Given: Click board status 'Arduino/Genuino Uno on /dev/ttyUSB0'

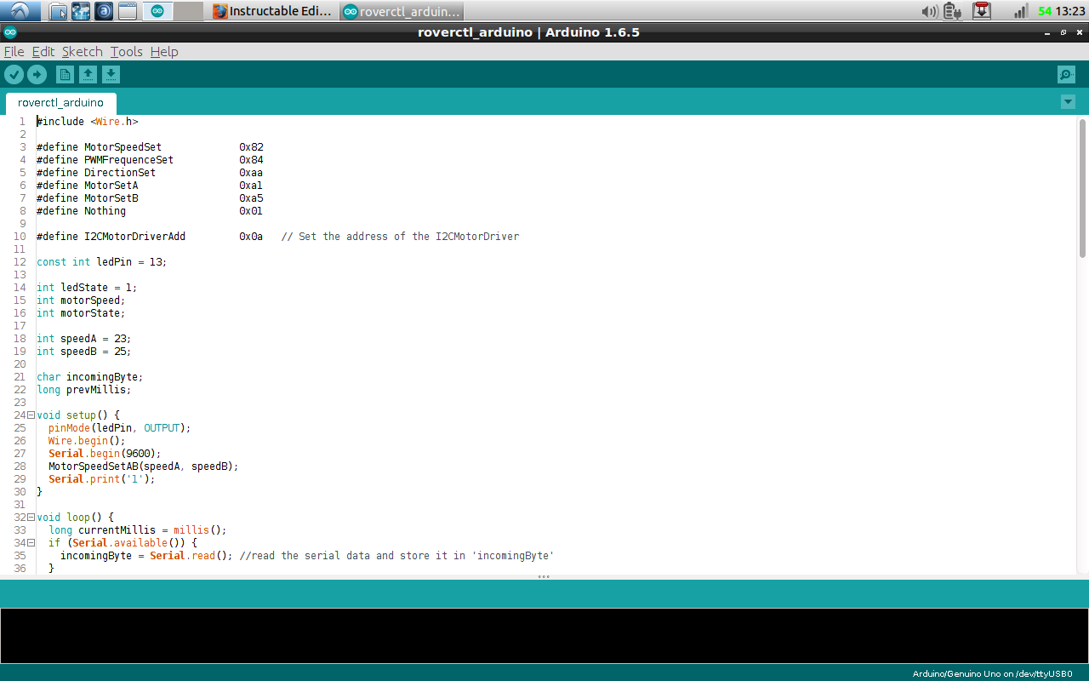Looking at the screenshot, I should (x=992, y=673).
